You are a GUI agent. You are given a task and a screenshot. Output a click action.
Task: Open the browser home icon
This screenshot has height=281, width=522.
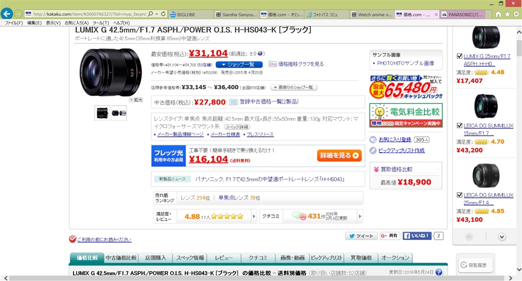pos(498,14)
